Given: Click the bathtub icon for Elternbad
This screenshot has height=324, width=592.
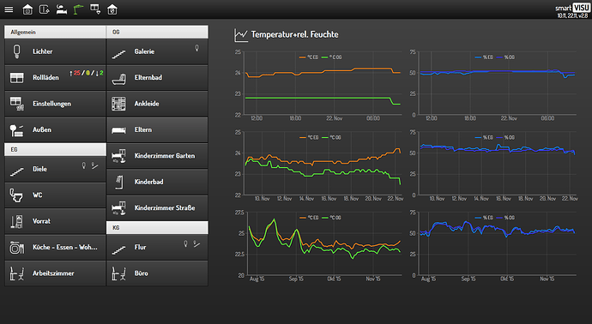Looking at the screenshot, I should point(118,78).
